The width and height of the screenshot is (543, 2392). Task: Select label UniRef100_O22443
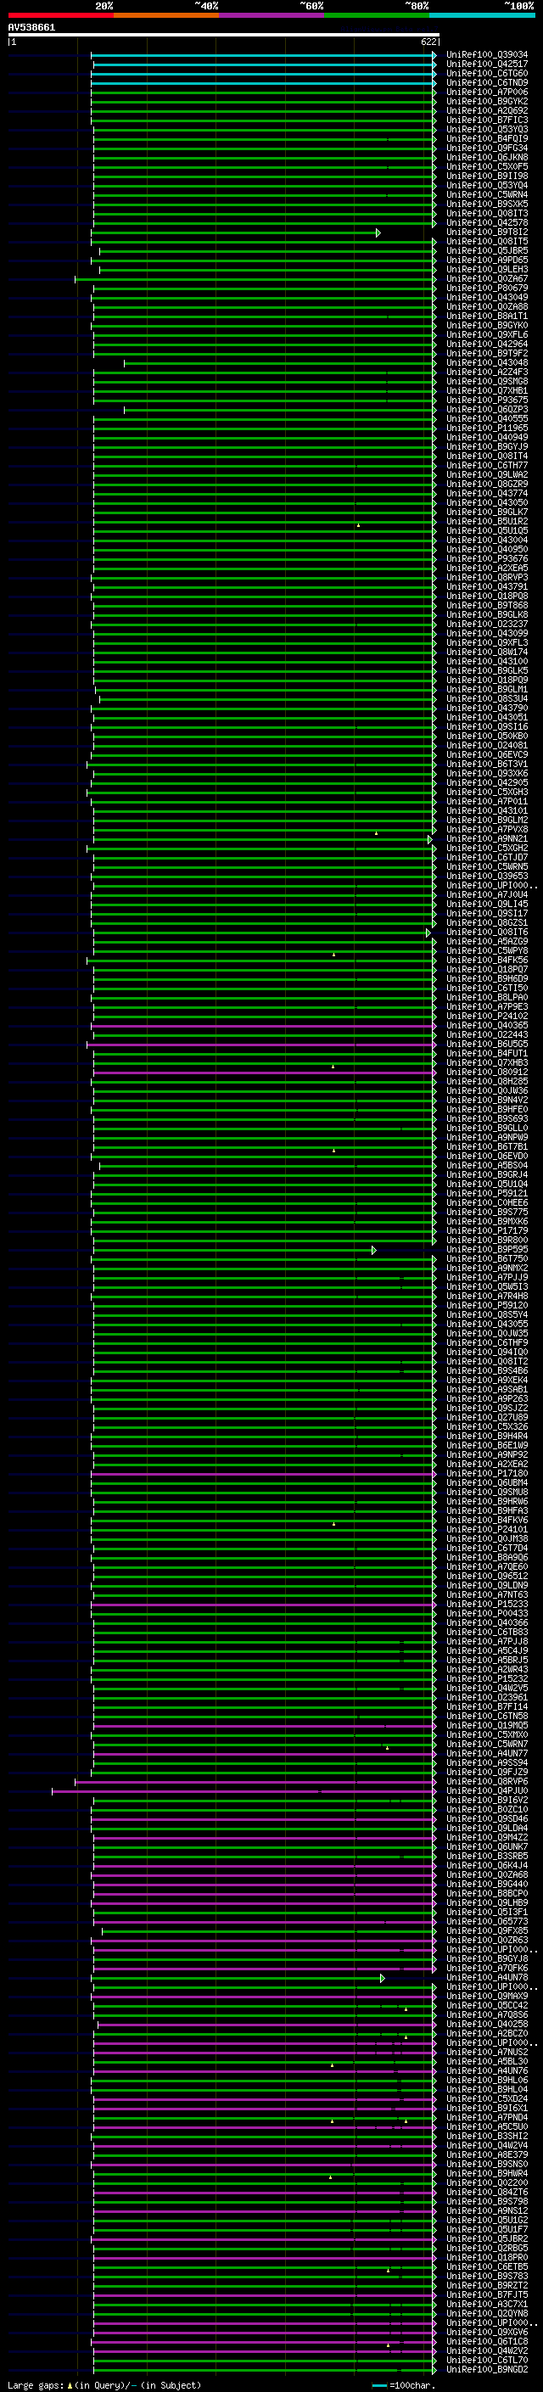487,1034
